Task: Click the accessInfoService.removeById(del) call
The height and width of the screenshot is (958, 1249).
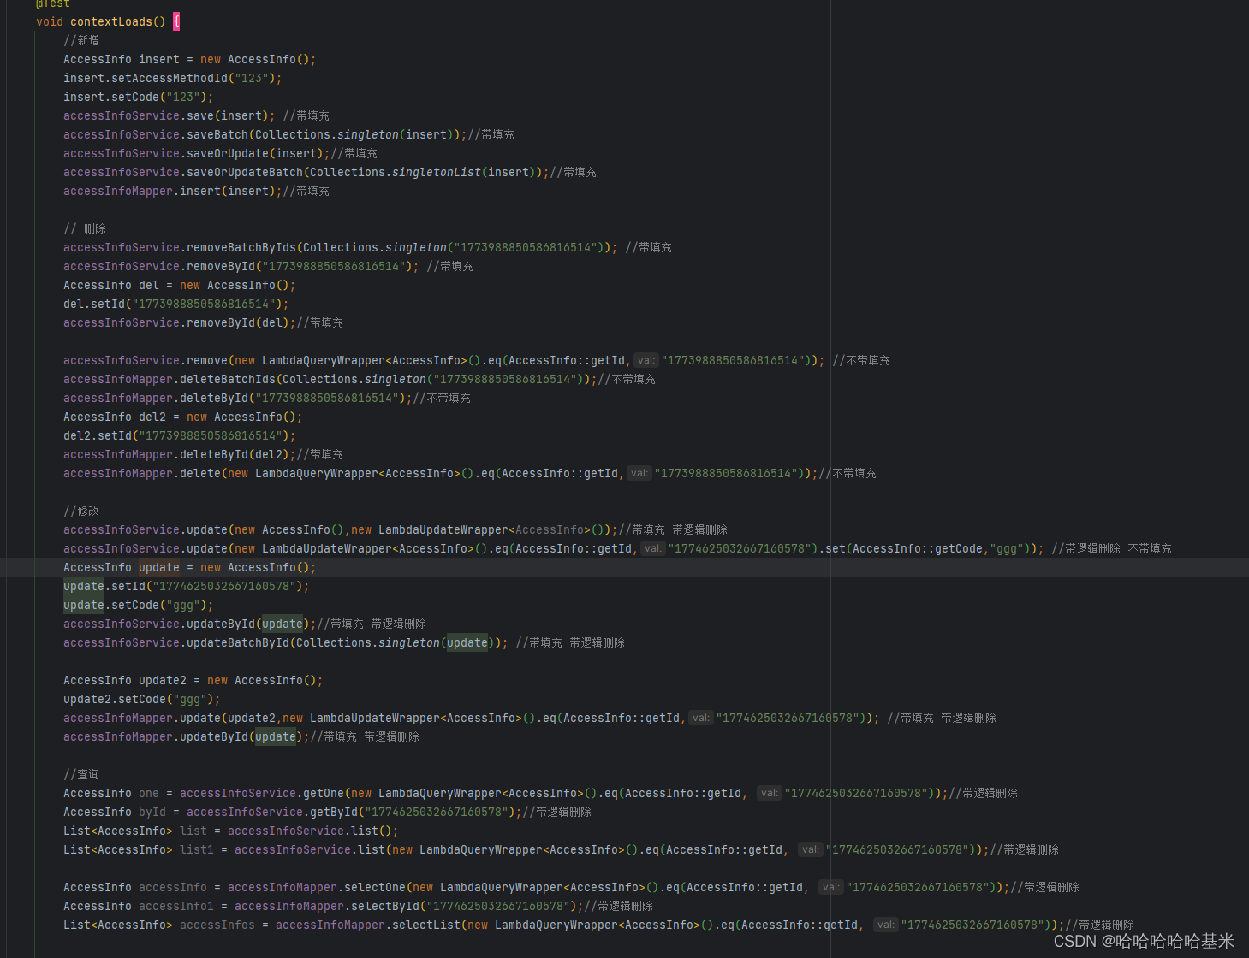Action: [x=180, y=322]
